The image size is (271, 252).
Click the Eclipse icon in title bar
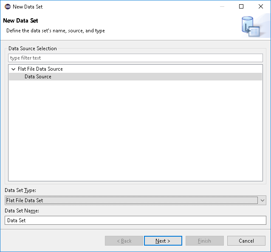7,7
